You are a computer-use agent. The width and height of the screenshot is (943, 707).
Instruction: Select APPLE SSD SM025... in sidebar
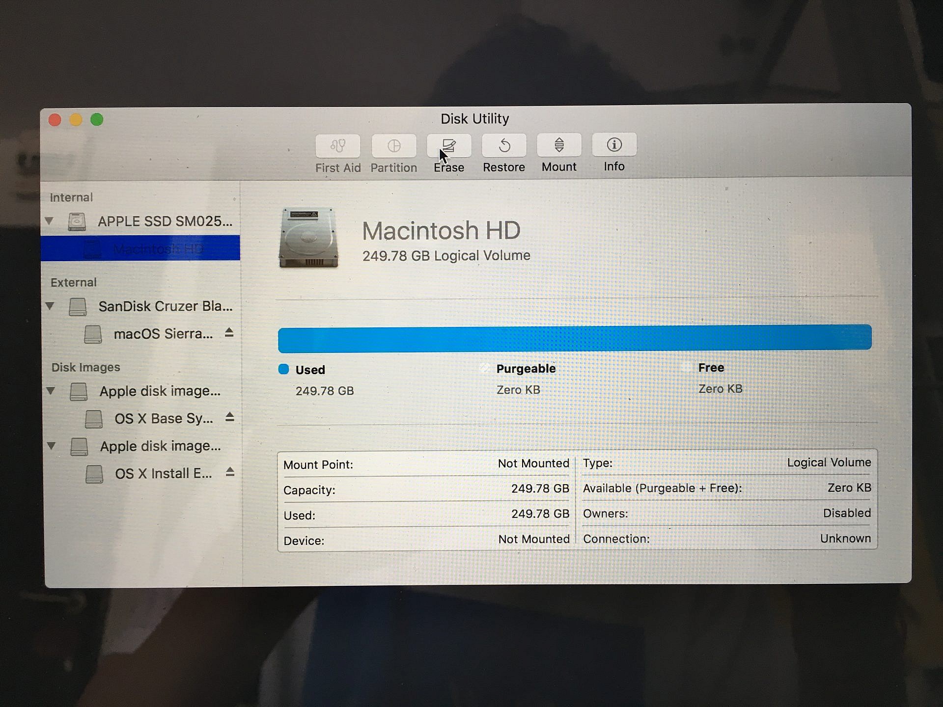click(141, 221)
